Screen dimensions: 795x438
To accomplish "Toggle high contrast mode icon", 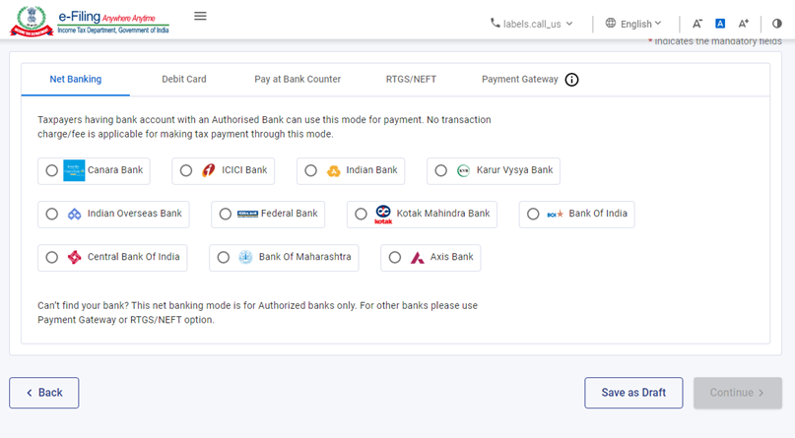I will 776,23.
